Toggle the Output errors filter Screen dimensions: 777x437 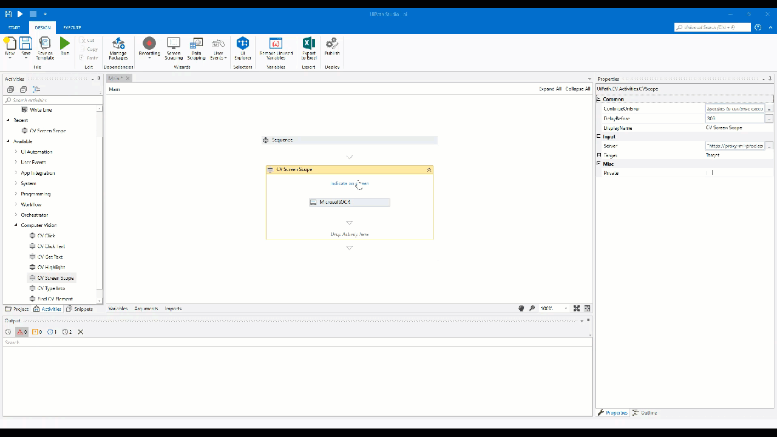22,332
